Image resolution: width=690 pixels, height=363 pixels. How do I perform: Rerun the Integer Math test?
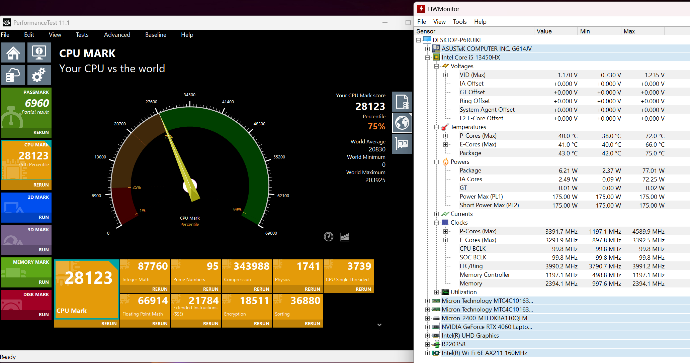(x=160, y=289)
